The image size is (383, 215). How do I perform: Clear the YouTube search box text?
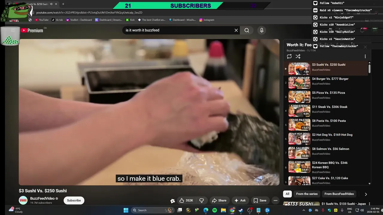click(x=236, y=30)
